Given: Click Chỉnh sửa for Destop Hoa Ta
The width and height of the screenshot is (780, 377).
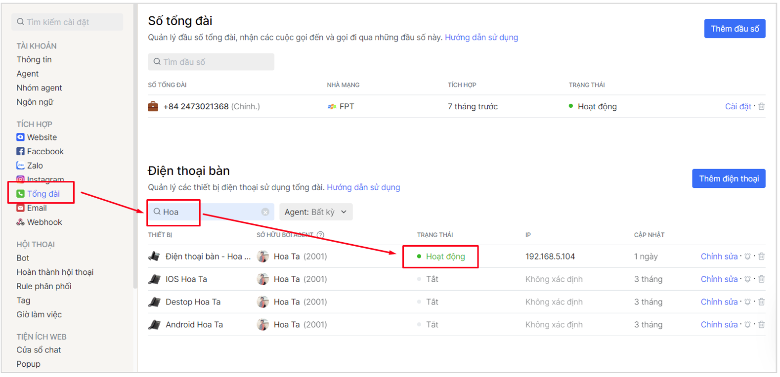Looking at the screenshot, I should tap(719, 302).
